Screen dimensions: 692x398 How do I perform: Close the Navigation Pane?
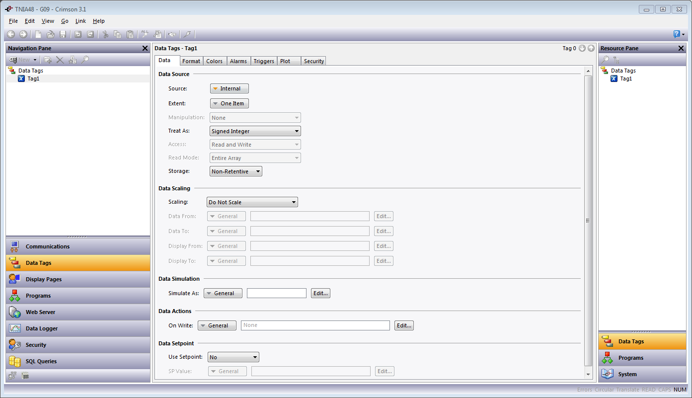tap(145, 48)
